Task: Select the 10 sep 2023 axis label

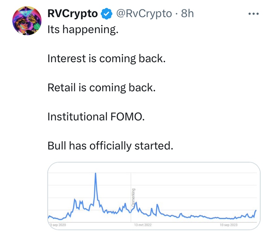Action: (x=229, y=225)
